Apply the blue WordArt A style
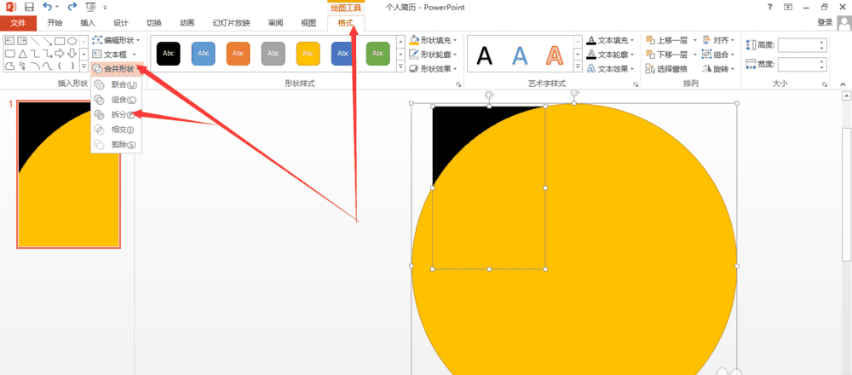This screenshot has width=852, height=375. point(520,55)
